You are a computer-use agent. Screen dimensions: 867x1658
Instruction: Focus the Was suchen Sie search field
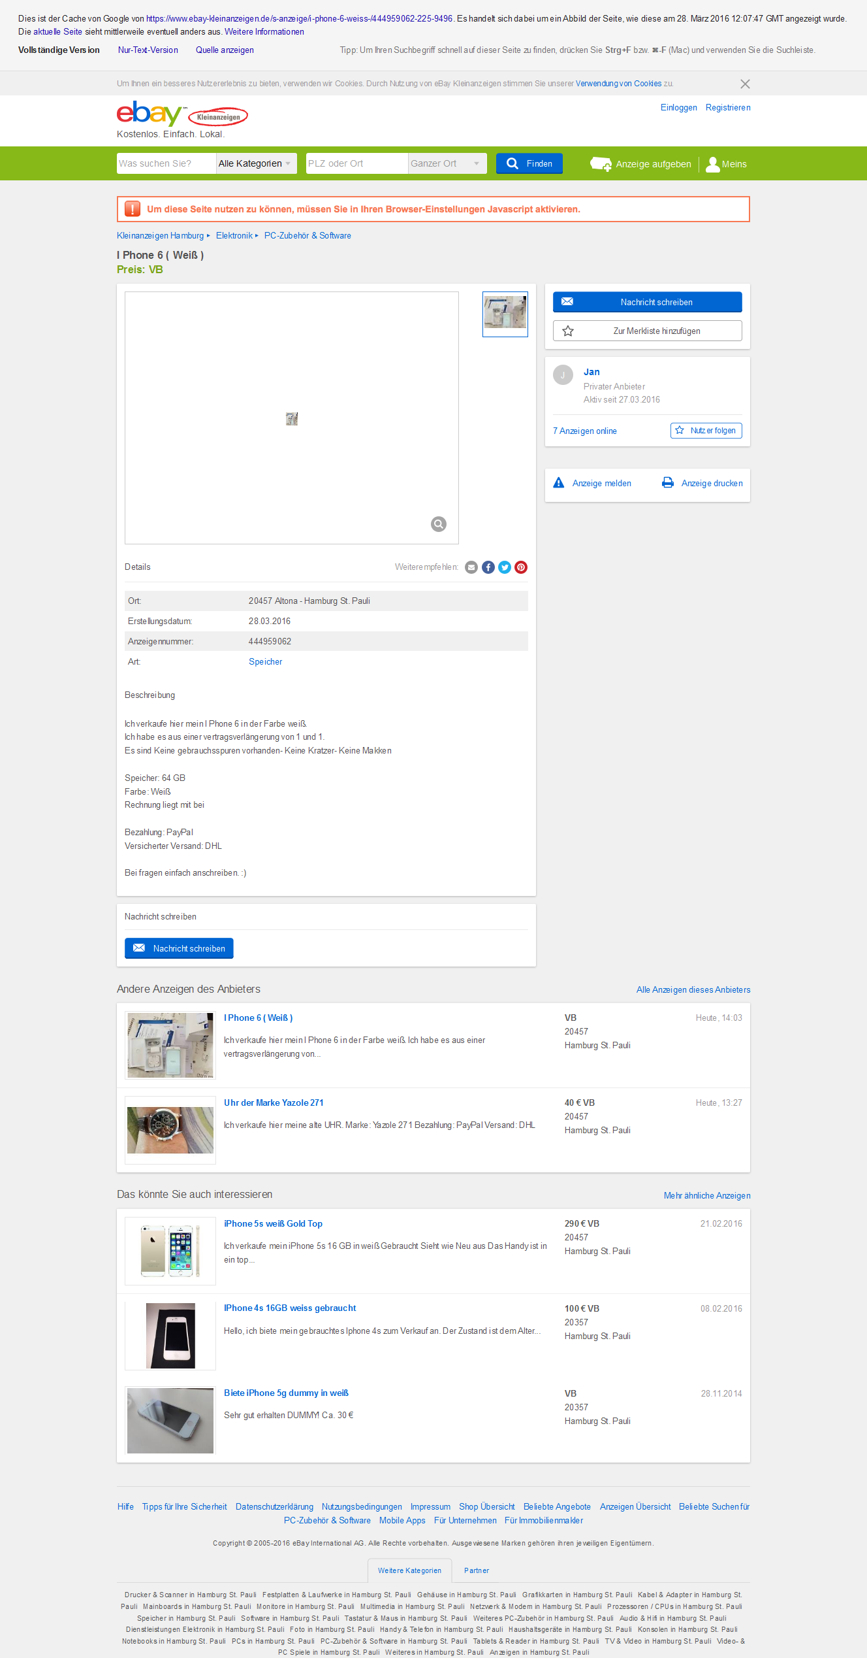[166, 163]
